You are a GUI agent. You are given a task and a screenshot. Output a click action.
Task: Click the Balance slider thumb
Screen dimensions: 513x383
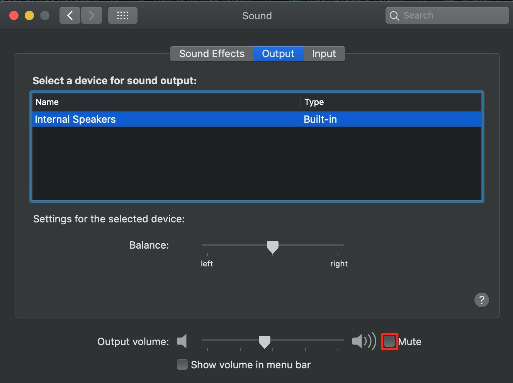pos(273,247)
